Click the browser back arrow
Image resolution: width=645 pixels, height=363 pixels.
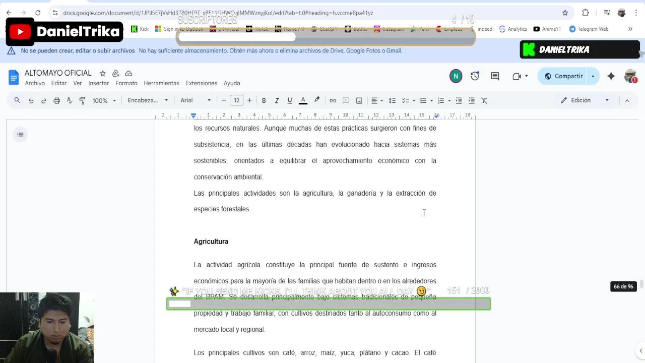click(9, 13)
